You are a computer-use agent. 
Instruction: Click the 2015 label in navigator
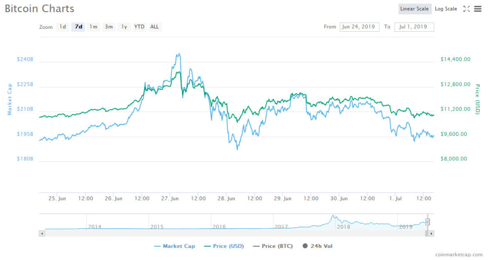point(157,227)
